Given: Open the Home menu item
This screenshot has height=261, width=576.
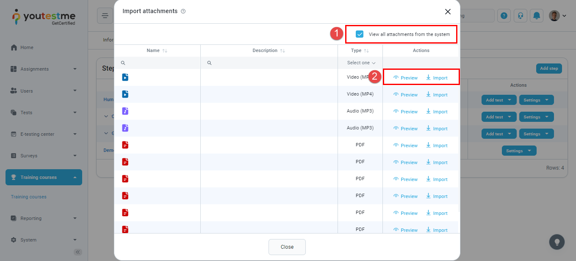Looking at the screenshot, I should click(x=27, y=47).
